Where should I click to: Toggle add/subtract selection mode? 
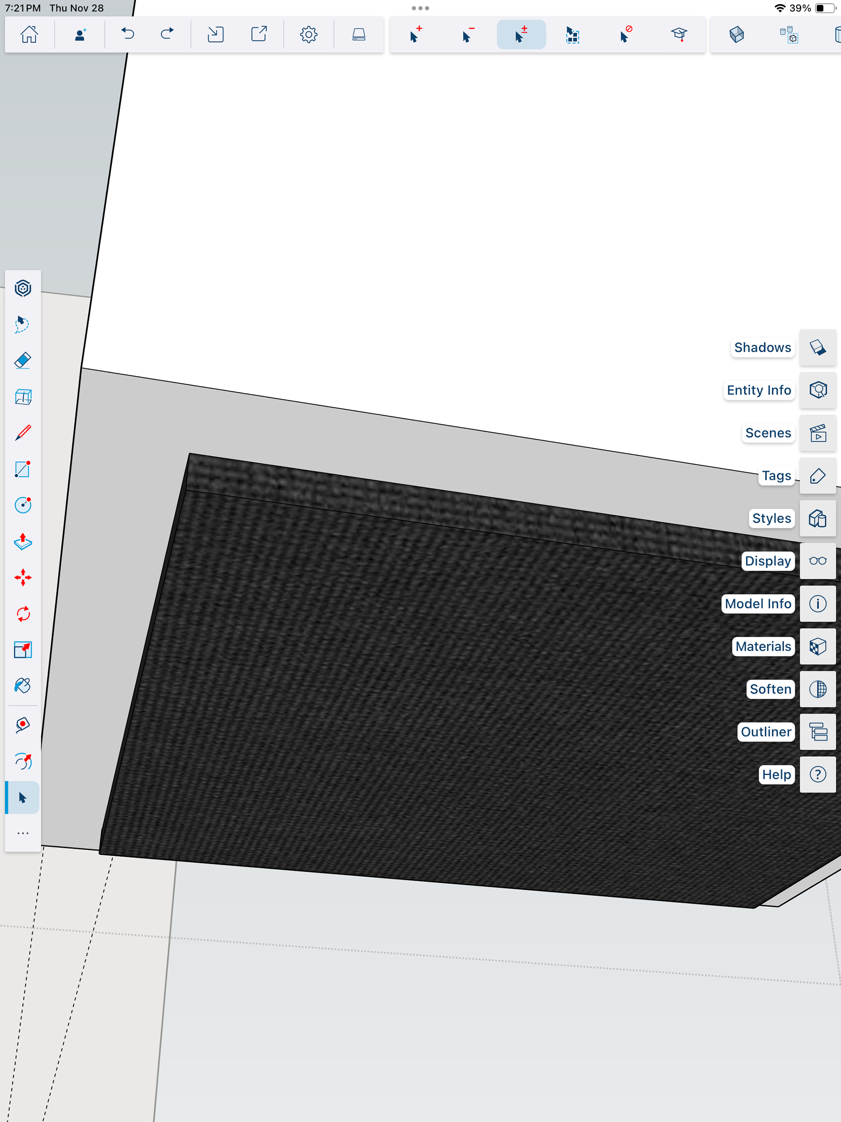click(521, 35)
